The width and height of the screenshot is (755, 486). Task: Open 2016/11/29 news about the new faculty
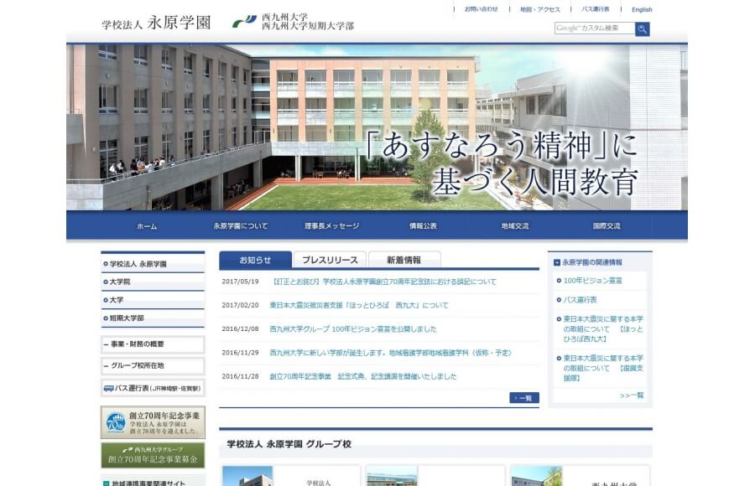(390, 353)
